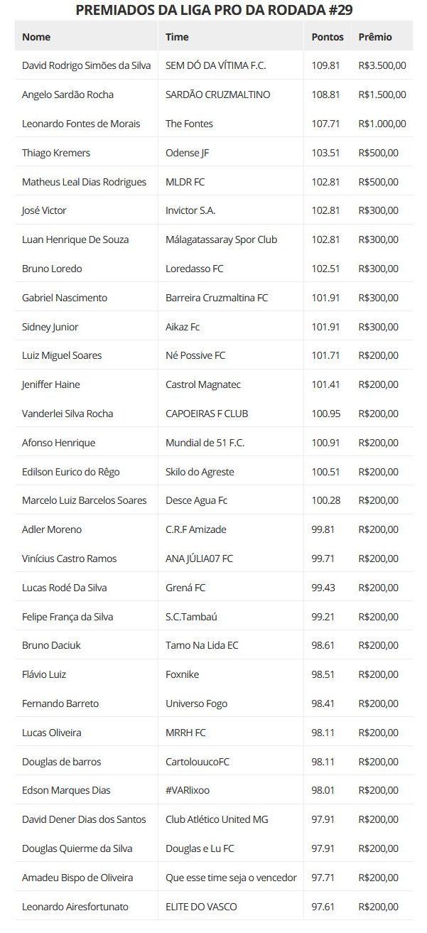Click the Premiados da Liga Pro title
427x933 pixels.
click(x=214, y=10)
